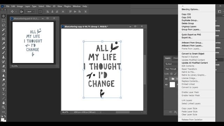Open the Kind filter dropdown
This screenshot has height=126, width=224.
coord(171,64)
